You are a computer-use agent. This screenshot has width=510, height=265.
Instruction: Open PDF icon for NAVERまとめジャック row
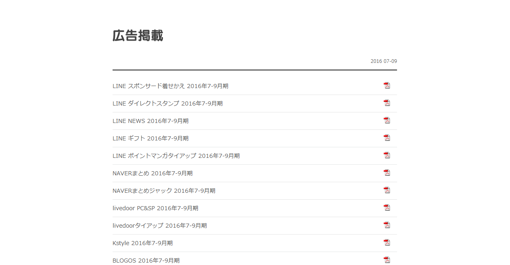(387, 190)
